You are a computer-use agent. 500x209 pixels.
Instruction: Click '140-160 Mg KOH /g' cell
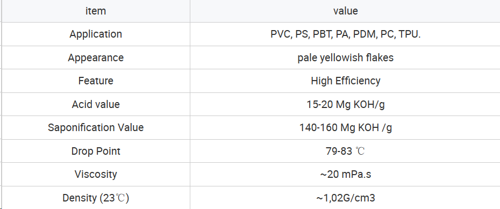346,128
